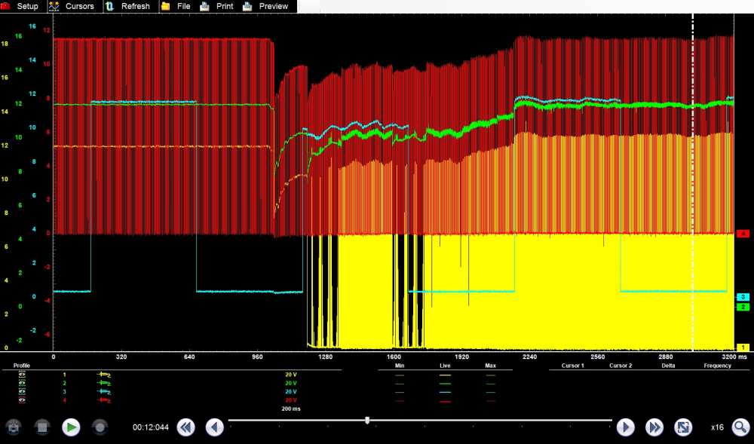Click the channel 1 yellow probe icon
The height and width of the screenshot is (444, 754).
pos(104,375)
